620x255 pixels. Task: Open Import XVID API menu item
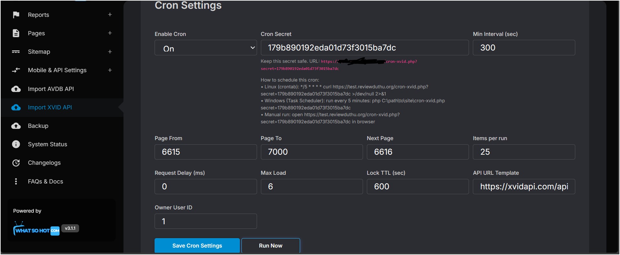[x=50, y=107]
